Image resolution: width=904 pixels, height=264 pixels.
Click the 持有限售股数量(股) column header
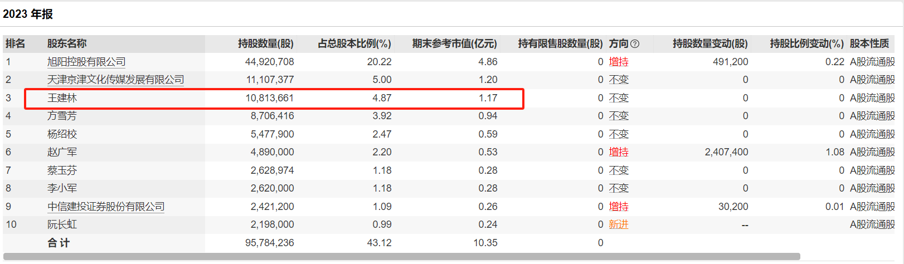pyautogui.click(x=560, y=43)
